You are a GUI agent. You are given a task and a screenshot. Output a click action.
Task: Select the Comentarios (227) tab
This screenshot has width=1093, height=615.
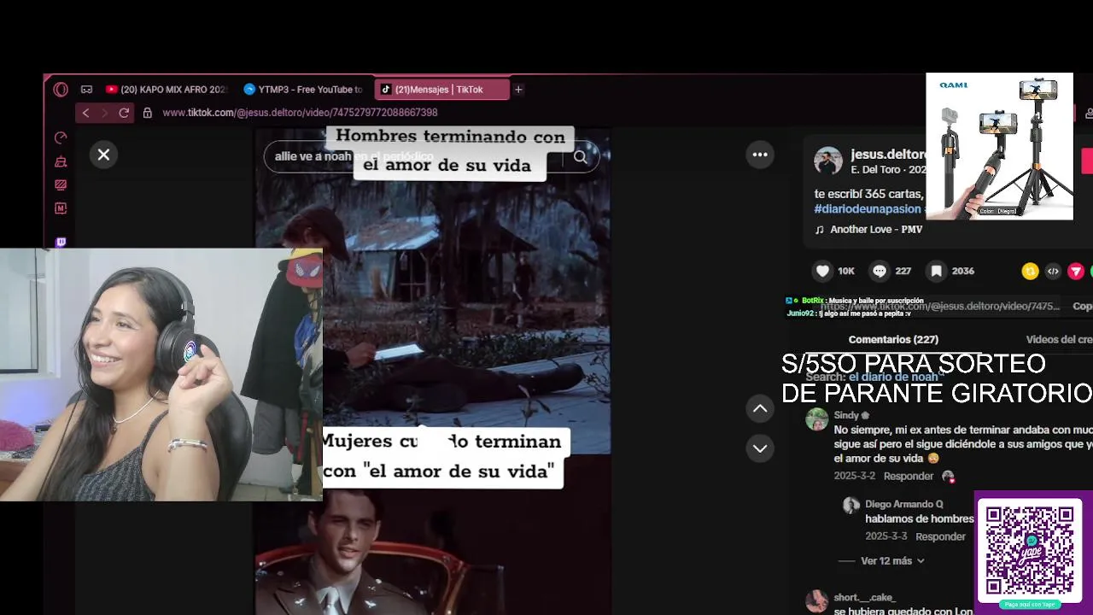coord(893,340)
